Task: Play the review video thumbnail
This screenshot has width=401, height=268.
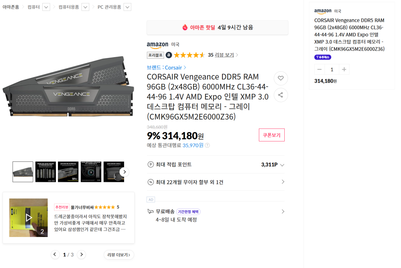Action: coord(29,217)
